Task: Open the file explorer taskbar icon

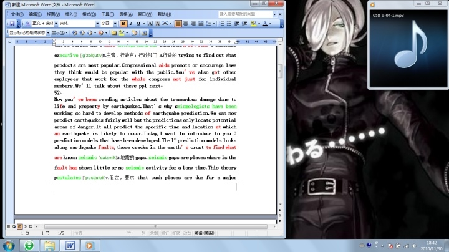Action: point(49,245)
